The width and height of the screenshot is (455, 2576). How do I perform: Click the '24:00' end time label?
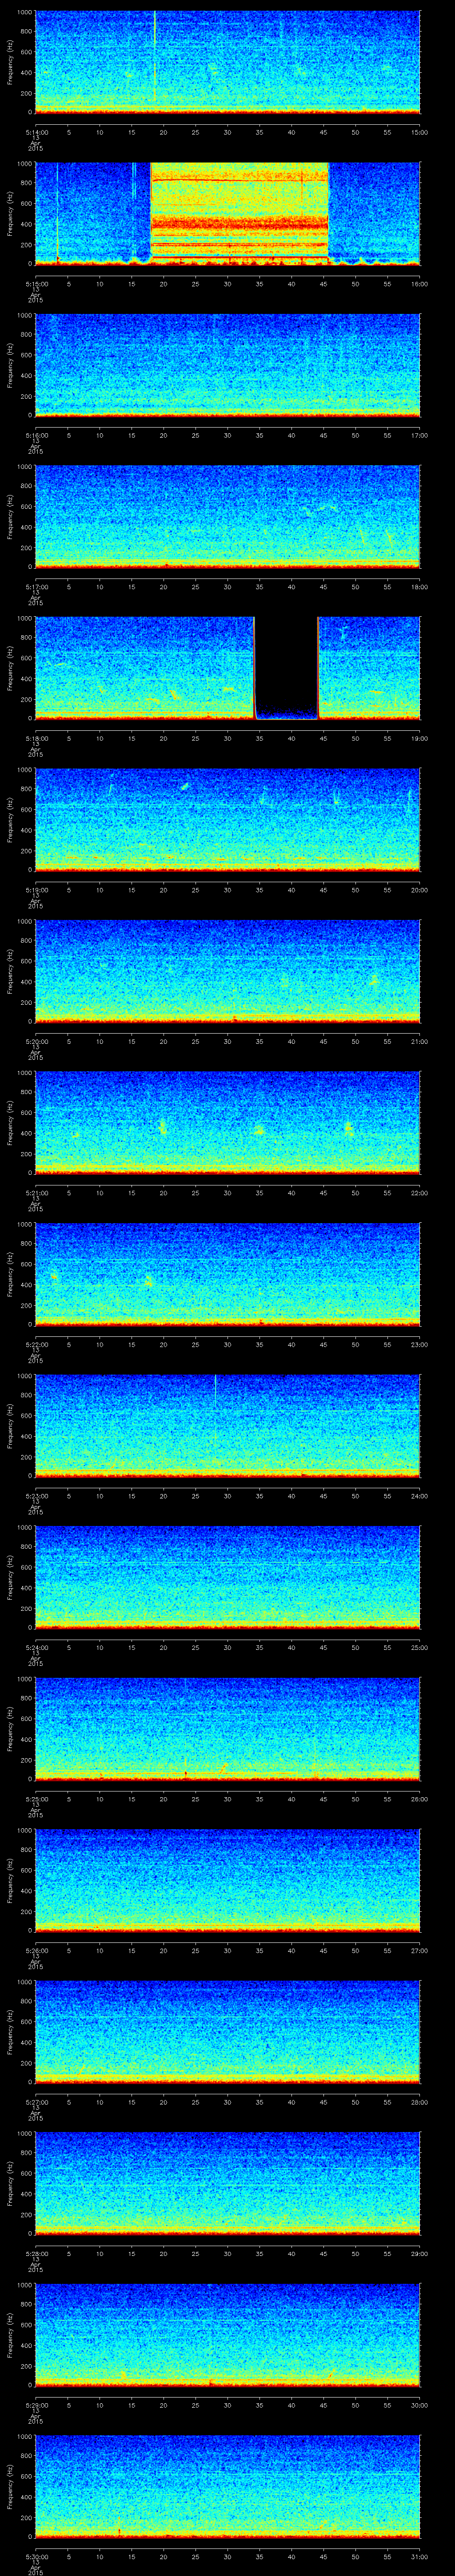419,1495
